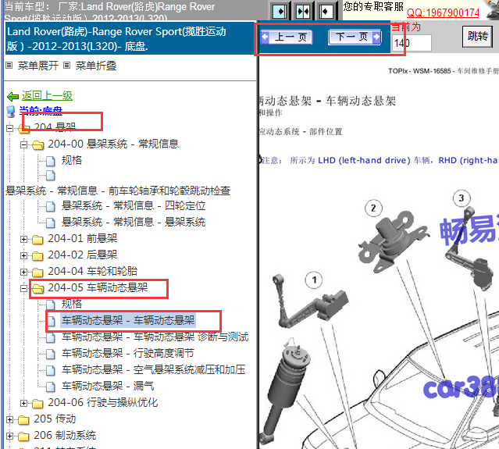
Task: Open 规格 under 204-05 车辆动态悬架
Action: (x=72, y=304)
